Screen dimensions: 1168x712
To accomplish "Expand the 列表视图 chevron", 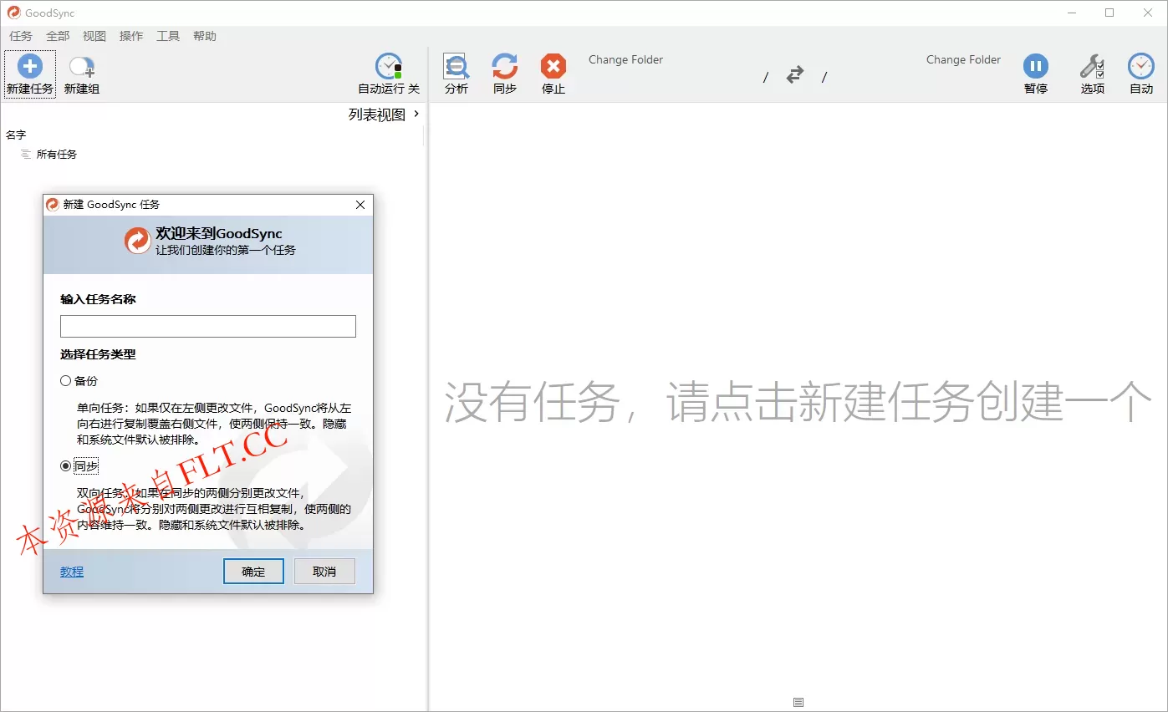I will point(416,114).
